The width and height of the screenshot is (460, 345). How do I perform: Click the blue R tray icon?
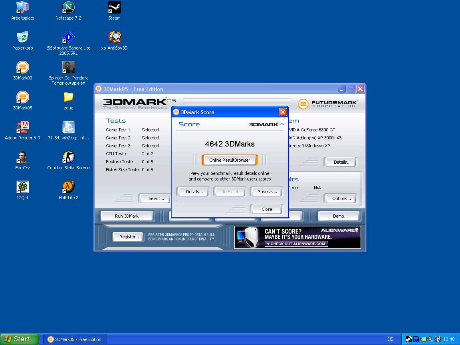pos(416,339)
